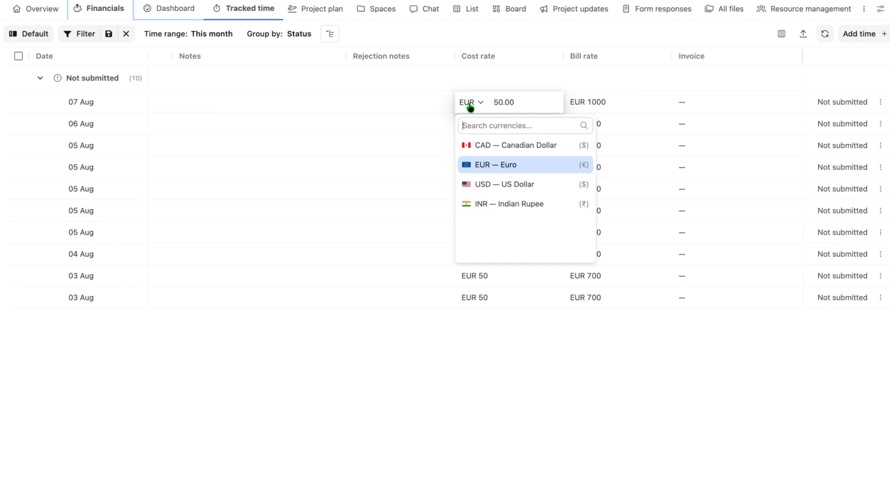Image resolution: width=890 pixels, height=498 pixels.
Task: Open the tab bar more options menu
Action: point(864,9)
